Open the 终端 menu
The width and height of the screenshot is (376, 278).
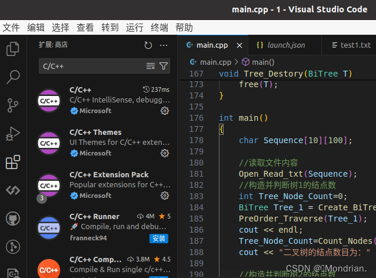159,27
